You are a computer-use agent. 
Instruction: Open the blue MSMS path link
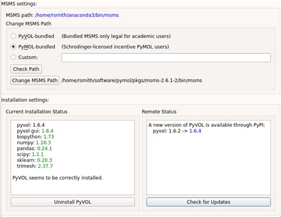point(77,15)
